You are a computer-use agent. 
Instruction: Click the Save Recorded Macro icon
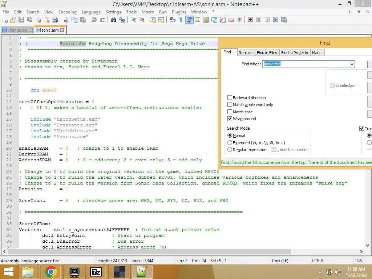coord(284,20)
